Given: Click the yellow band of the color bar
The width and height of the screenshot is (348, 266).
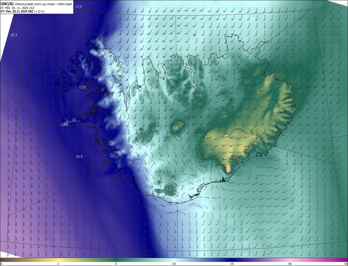Looking at the screenshot, I should (x=58, y=260).
